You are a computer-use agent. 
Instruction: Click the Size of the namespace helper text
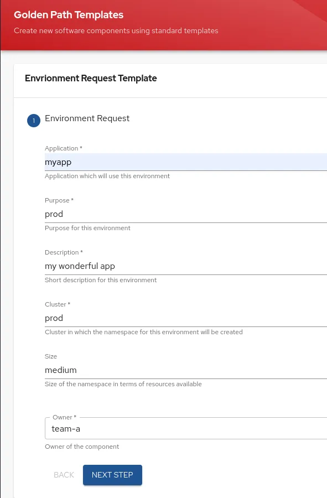[123, 384]
